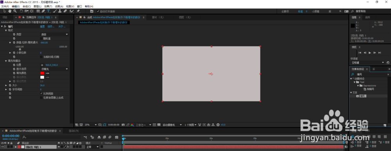Toggle stopwatch for 类型 property
The image size is (391, 151).
tap(14, 34)
